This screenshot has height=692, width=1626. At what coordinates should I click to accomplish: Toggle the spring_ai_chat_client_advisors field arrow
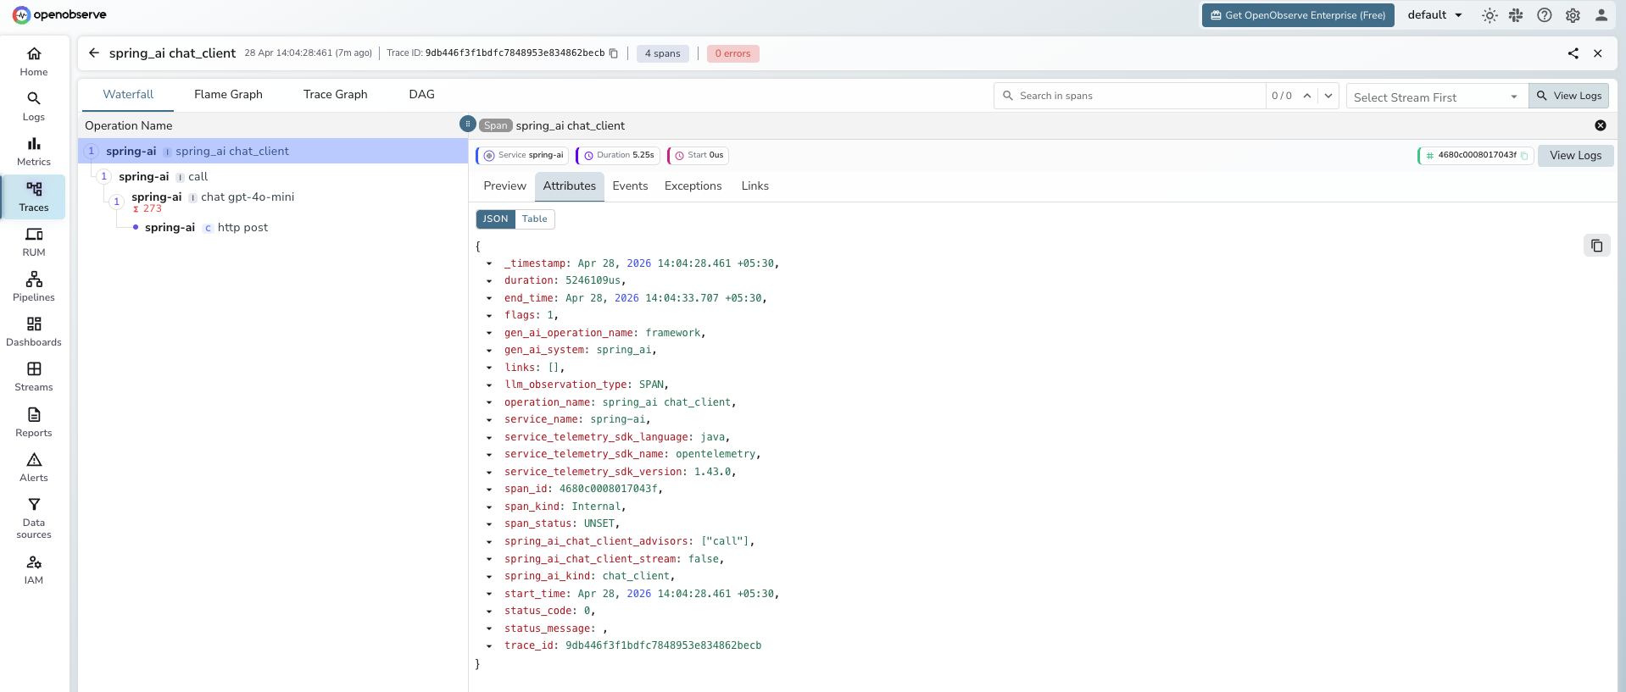point(489,542)
